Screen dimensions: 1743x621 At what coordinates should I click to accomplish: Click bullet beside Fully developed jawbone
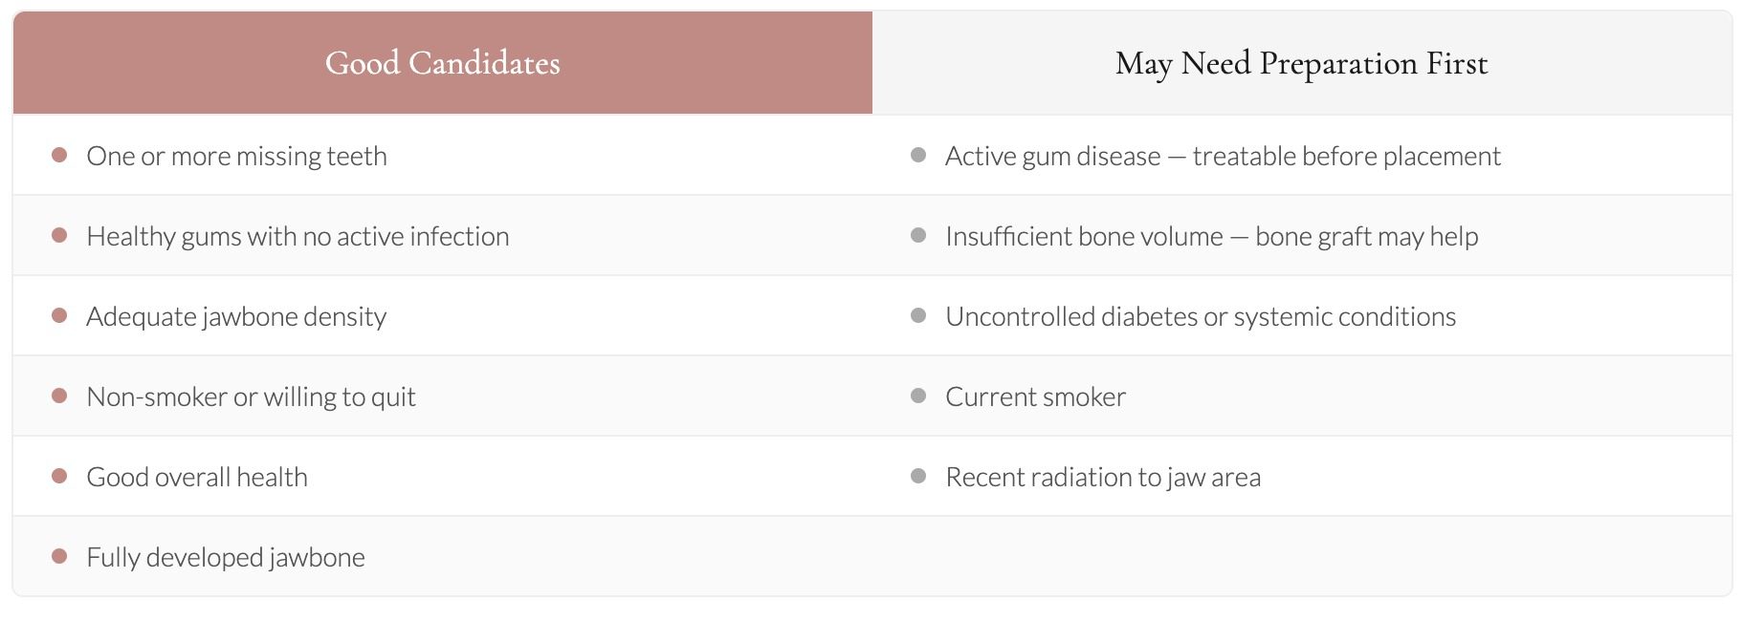[x=59, y=556]
